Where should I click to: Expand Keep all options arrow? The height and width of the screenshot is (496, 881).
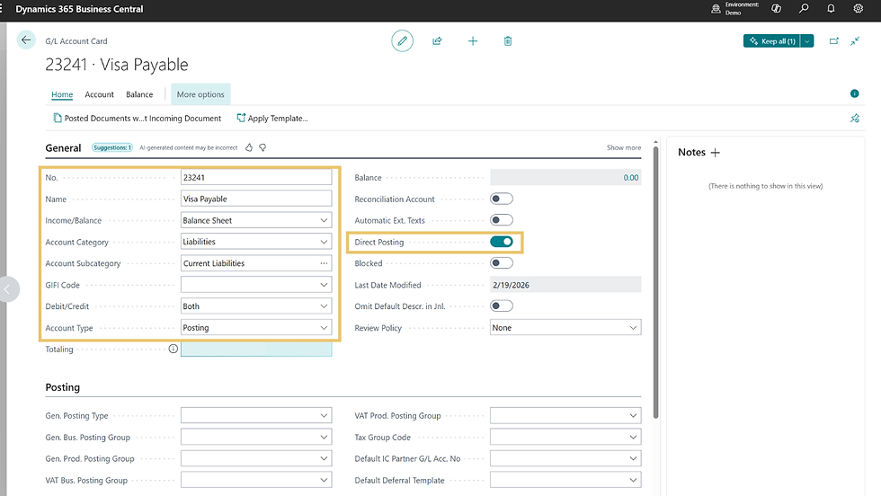[807, 41]
